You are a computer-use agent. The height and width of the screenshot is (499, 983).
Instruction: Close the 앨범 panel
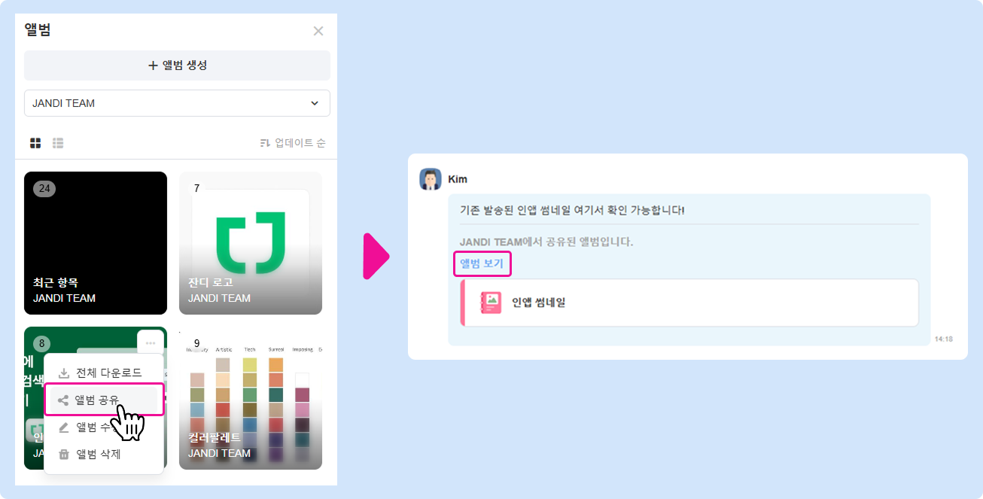318,31
